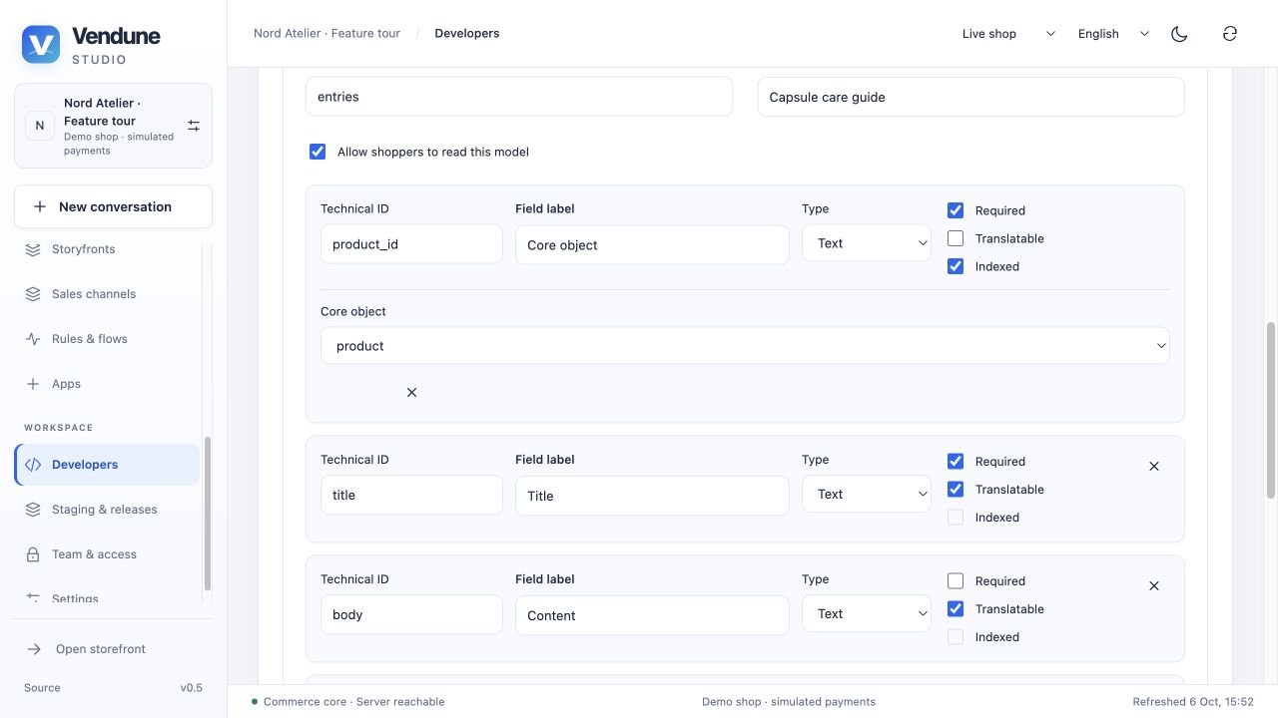Click the Developers code icon
Screen dimensions: 1278x718
point(33,465)
